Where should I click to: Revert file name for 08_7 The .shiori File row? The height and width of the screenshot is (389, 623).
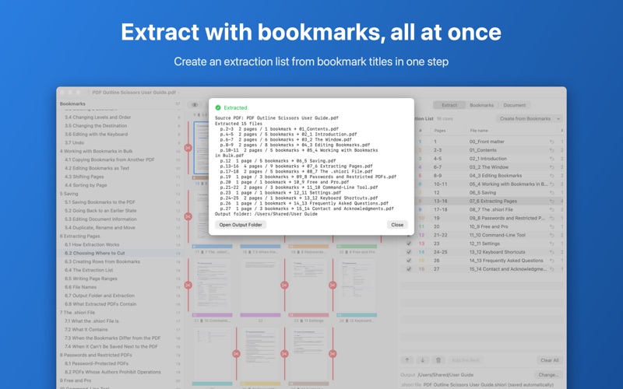click(x=552, y=209)
